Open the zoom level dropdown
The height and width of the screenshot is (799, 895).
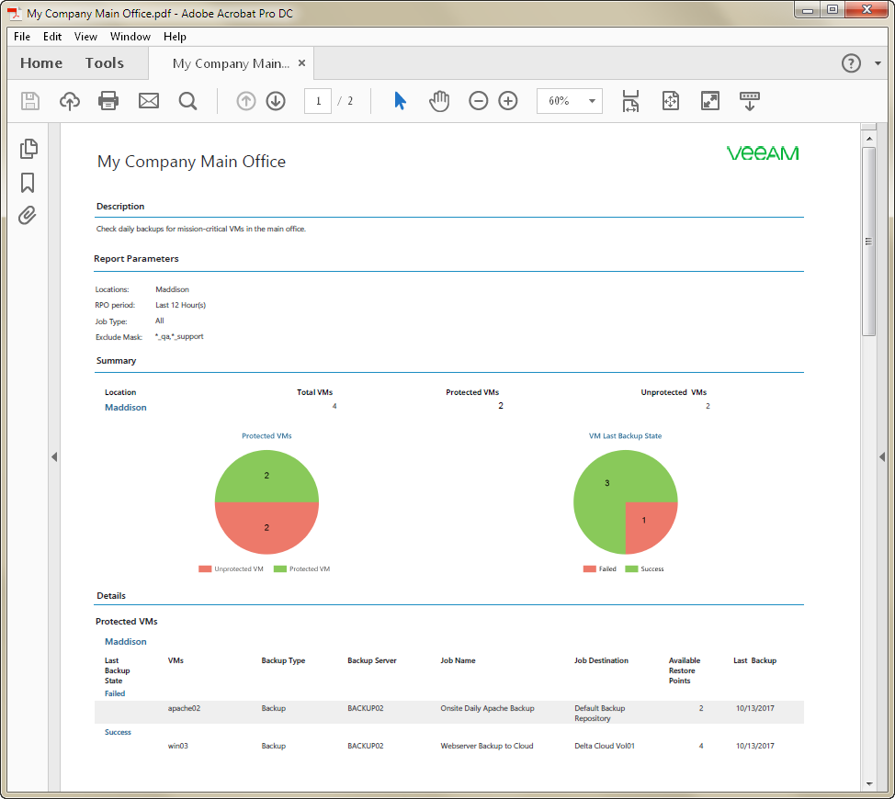point(592,101)
